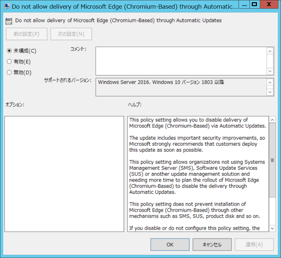Click the policy setting icon beside the heading

click(9, 21)
